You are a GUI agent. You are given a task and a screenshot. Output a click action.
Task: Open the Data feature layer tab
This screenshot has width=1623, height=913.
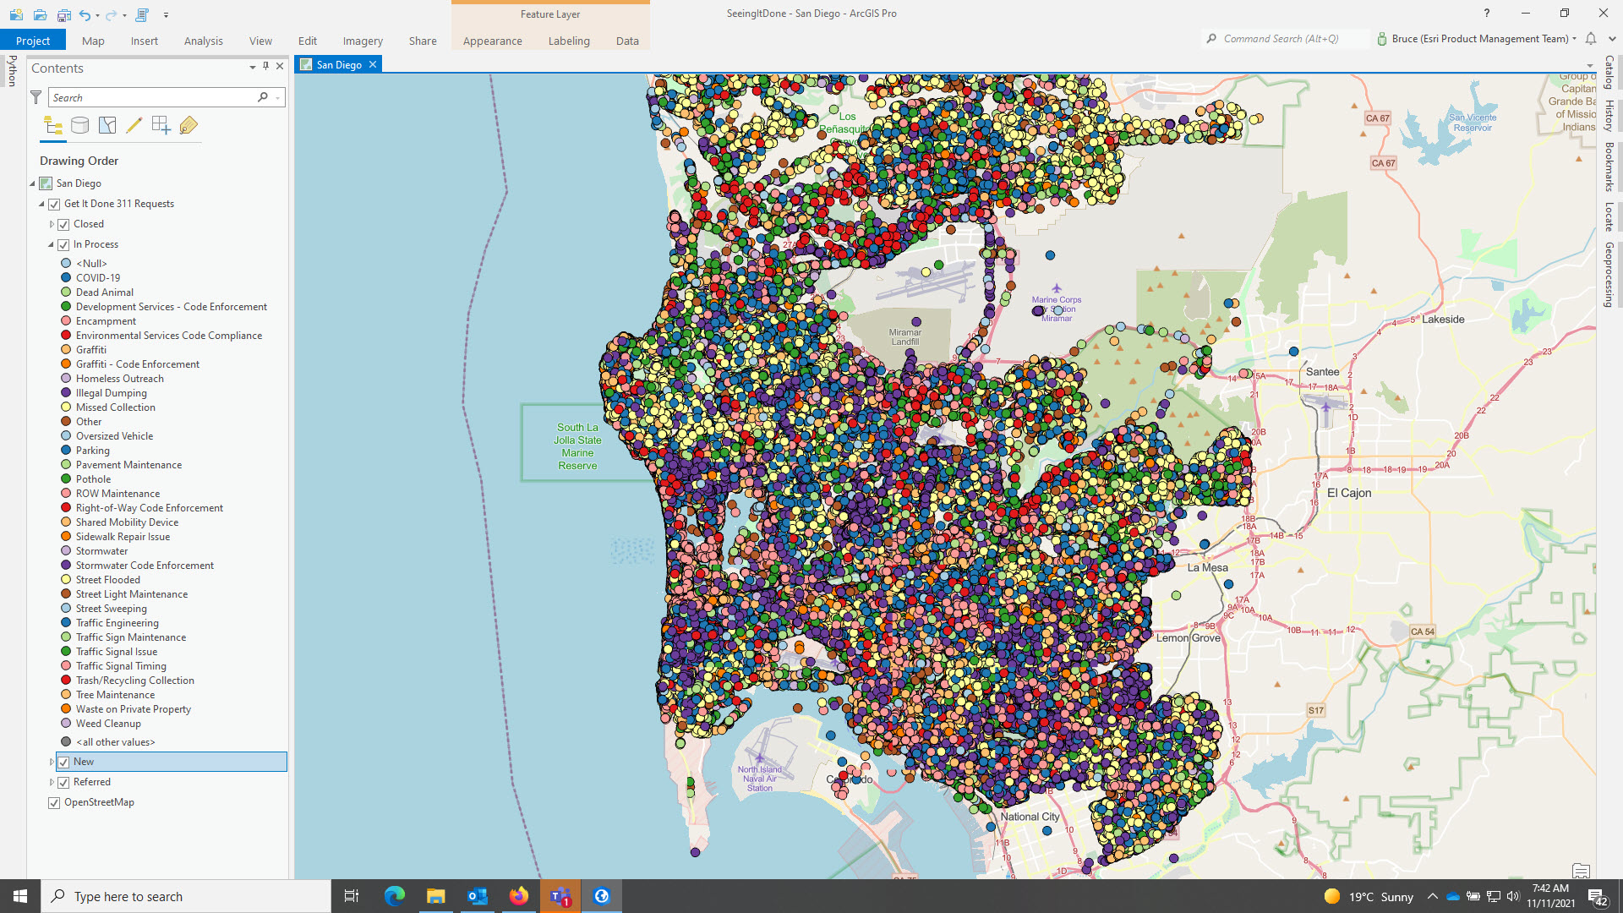pos(627,41)
